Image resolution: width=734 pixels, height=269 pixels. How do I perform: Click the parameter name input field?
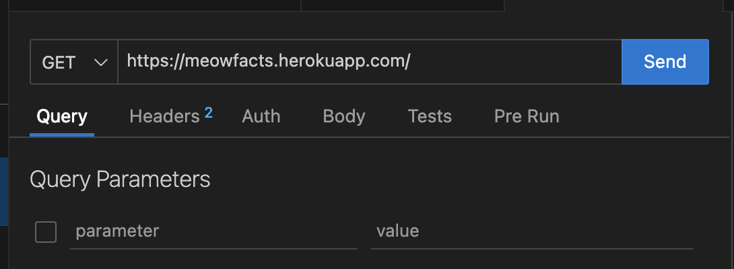(213, 231)
